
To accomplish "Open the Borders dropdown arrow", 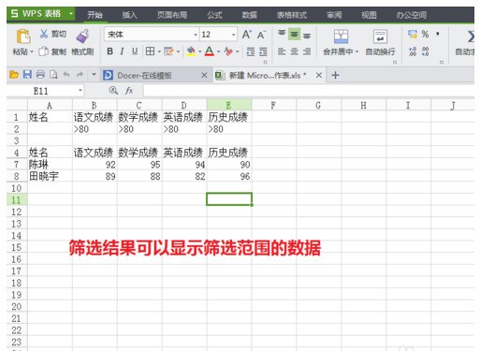I will [x=159, y=51].
